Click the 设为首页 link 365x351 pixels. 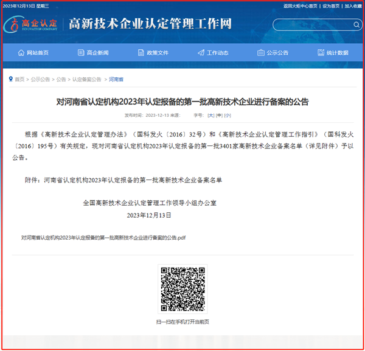tap(330, 6)
